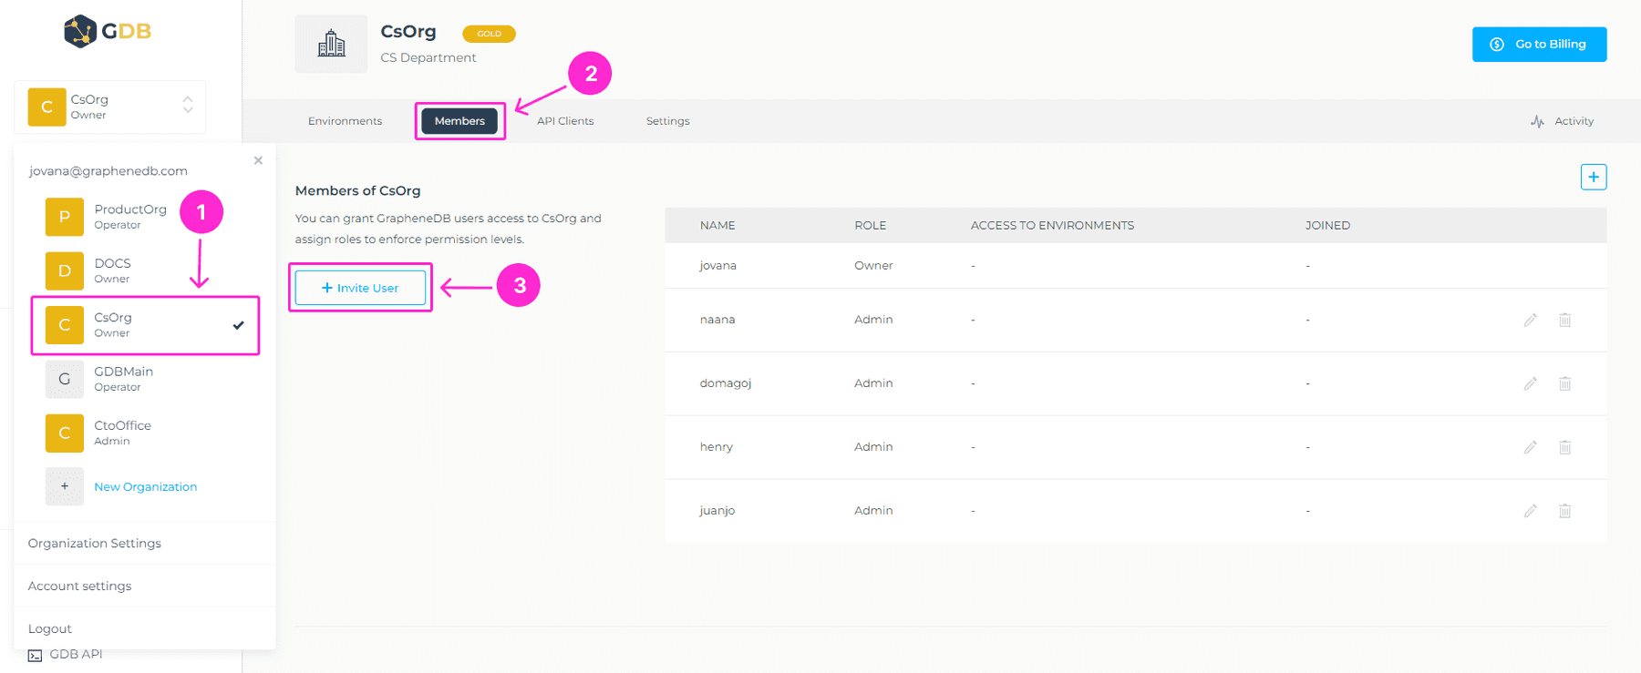Image resolution: width=1641 pixels, height=673 pixels.
Task: Edit member henry's role
Action: point(1531,447)
